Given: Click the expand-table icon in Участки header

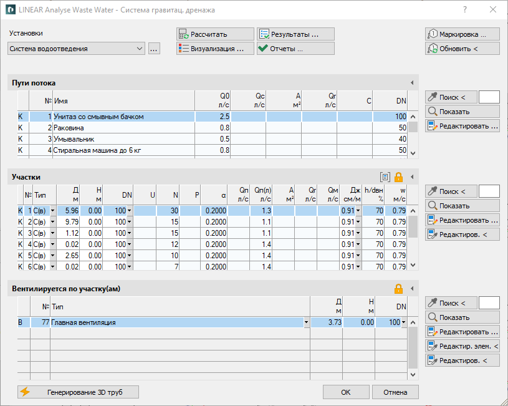Looking at the screenshot, I should pyautogui.click(x=385, y=177).
